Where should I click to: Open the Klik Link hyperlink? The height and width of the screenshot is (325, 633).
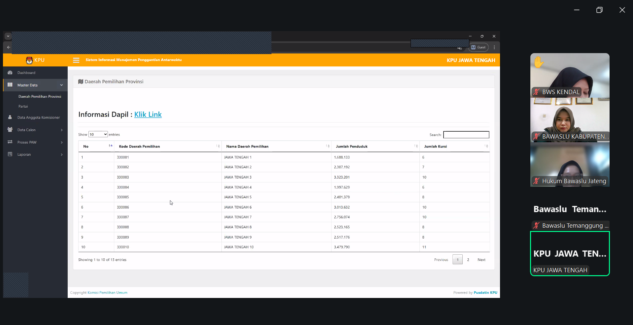(148, 114)
